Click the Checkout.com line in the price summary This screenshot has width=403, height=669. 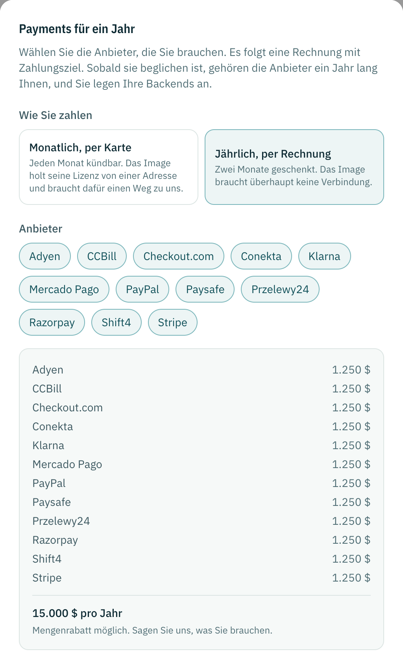click(201, 407)
